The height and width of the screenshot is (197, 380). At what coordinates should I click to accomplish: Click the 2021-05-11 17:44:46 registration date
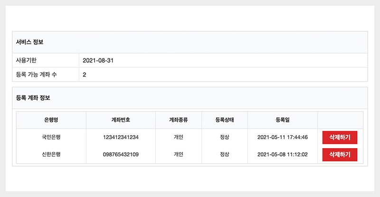pos(282,138)
